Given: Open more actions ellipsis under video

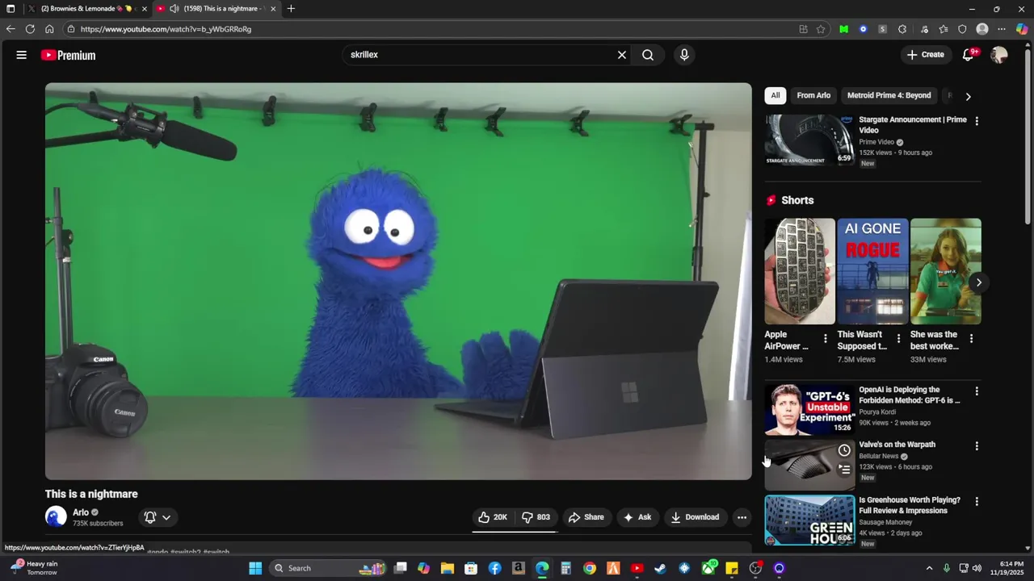Looking at the screenshot, I should (x=742, y=517).
